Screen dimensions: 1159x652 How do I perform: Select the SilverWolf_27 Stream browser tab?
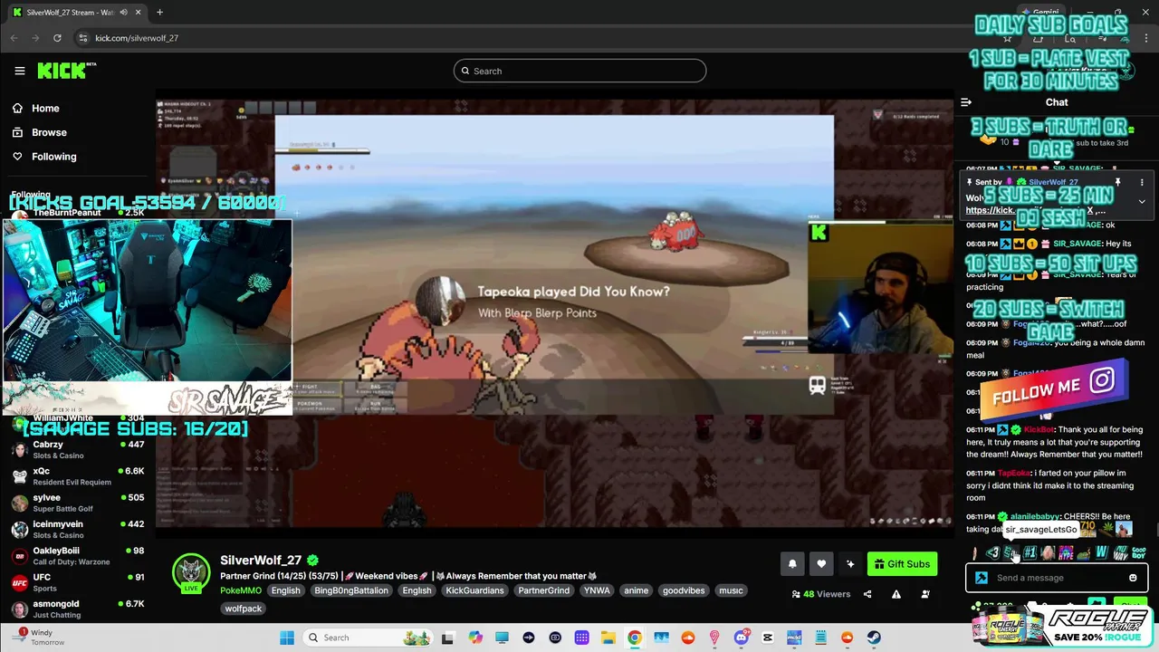(x=75, y=13)
